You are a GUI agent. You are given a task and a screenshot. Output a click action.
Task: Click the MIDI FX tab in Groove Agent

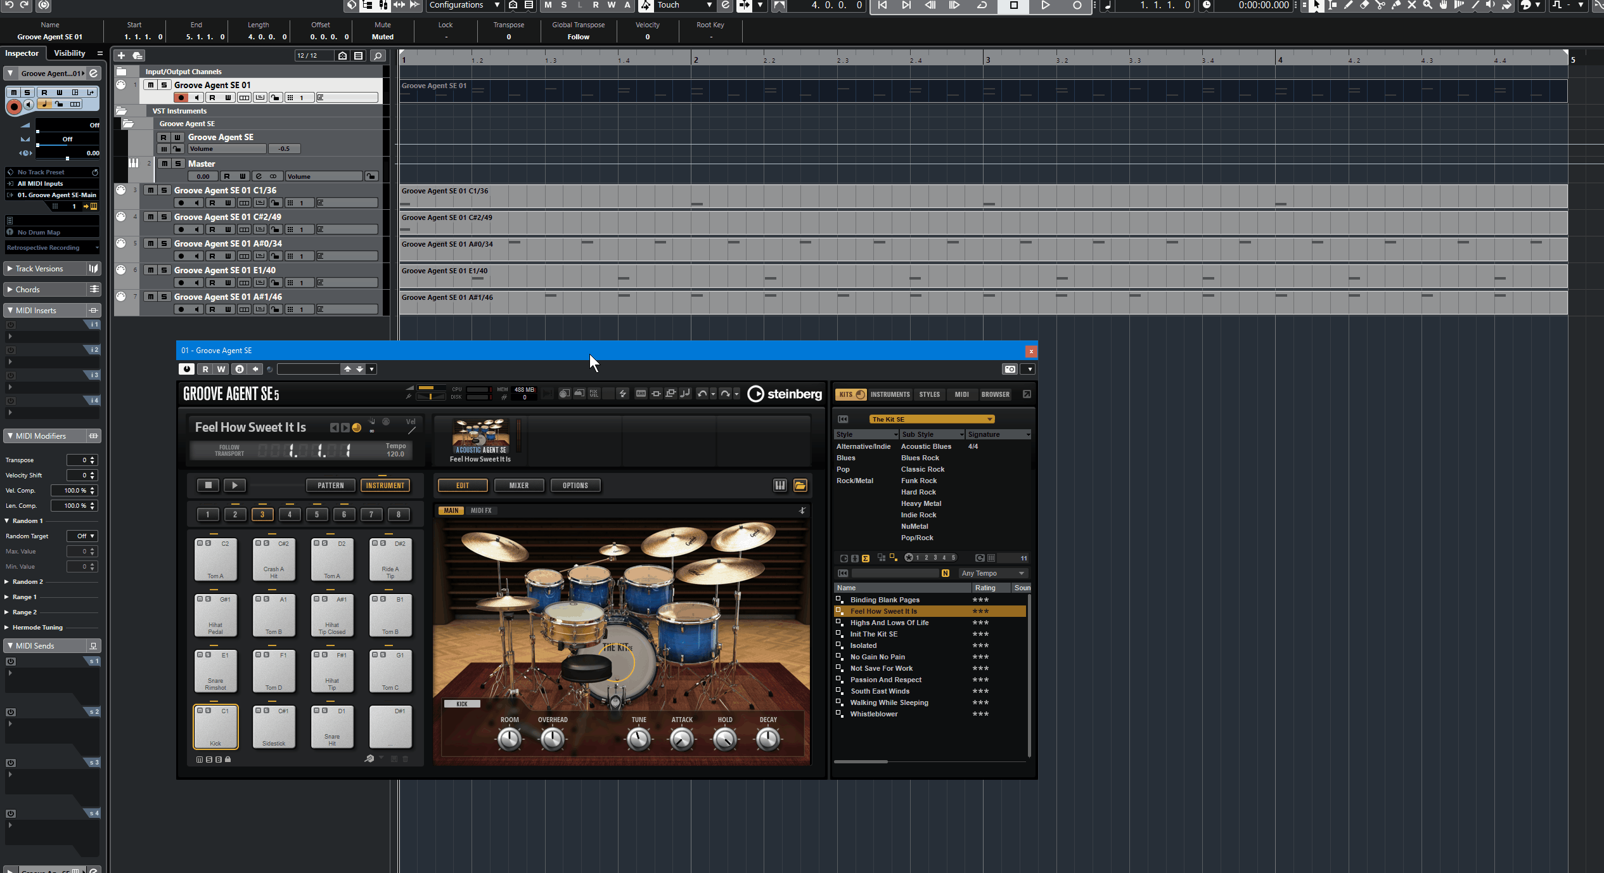click(x=481, y=510)
